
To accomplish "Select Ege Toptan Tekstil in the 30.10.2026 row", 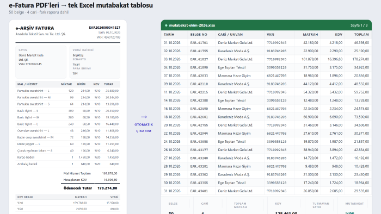I will pyautogui.click(x=231, y=182).
